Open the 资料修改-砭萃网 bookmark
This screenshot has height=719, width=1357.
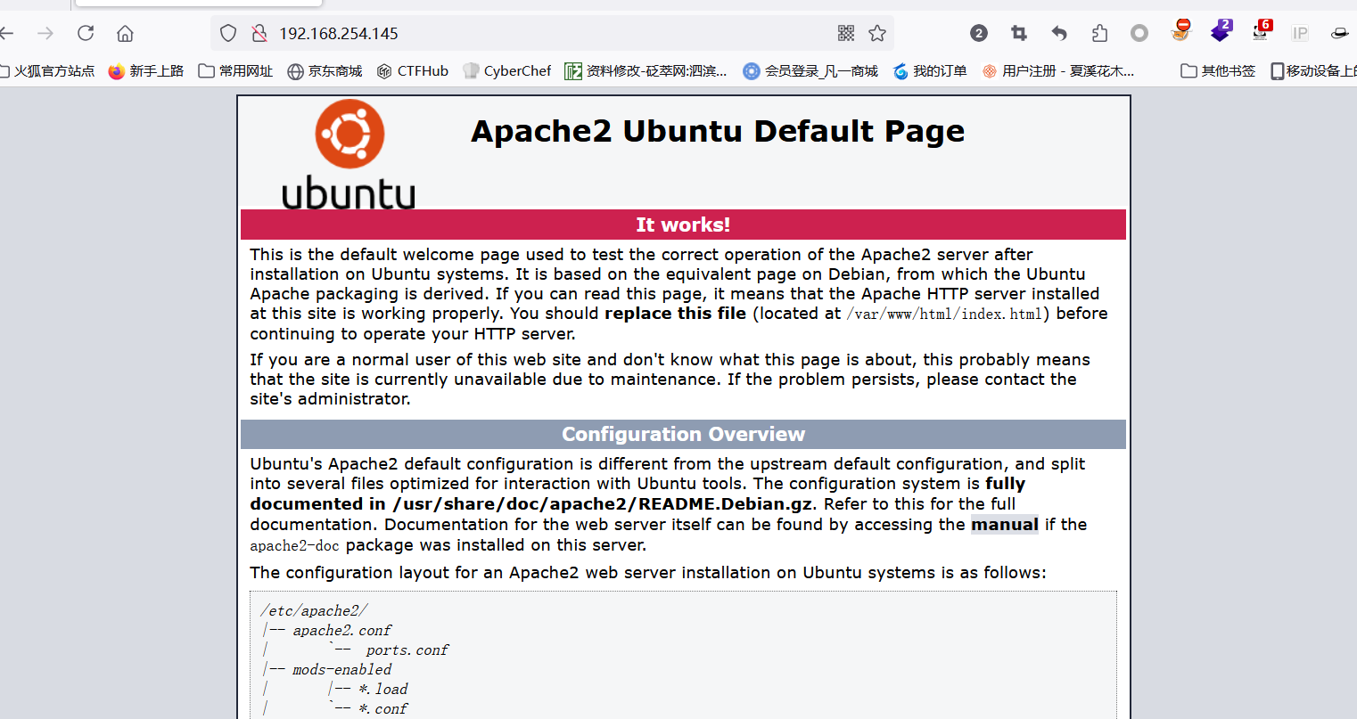(x=646, y=70)
